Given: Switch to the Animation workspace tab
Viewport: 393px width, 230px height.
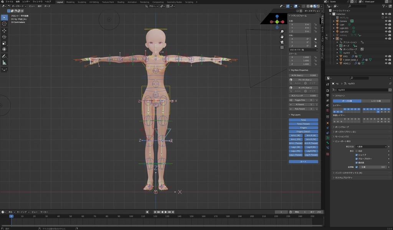Looking at the screenshot, I should [x=132, y=2].
